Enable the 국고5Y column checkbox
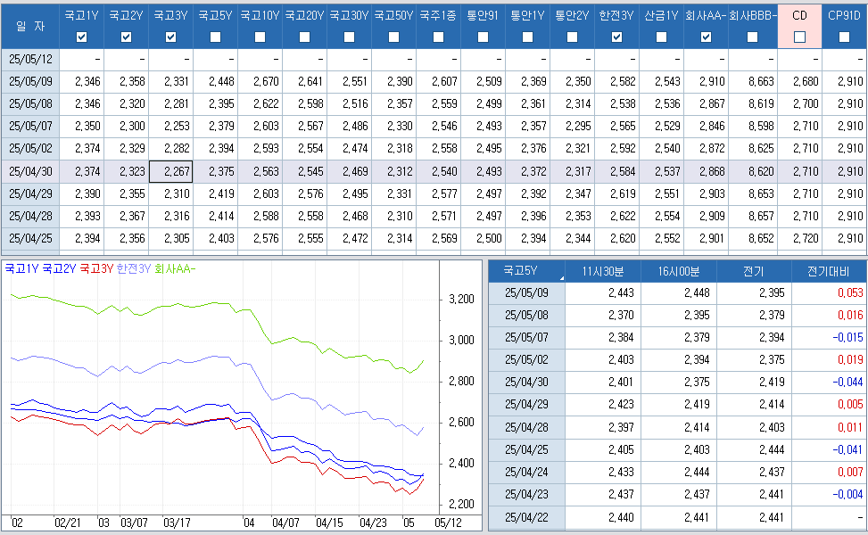The image size is (868, 535). [216, 37]
